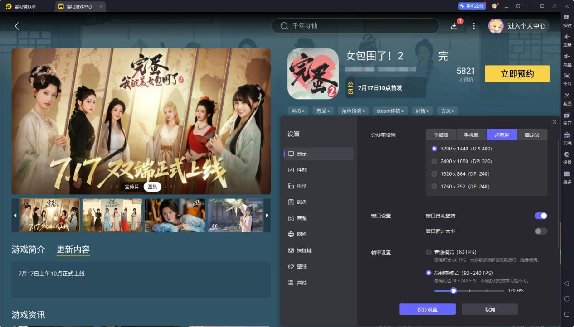Switch to the 超宽屏 resolution tab
Screen dimensions: 574x327
point(502,135)
